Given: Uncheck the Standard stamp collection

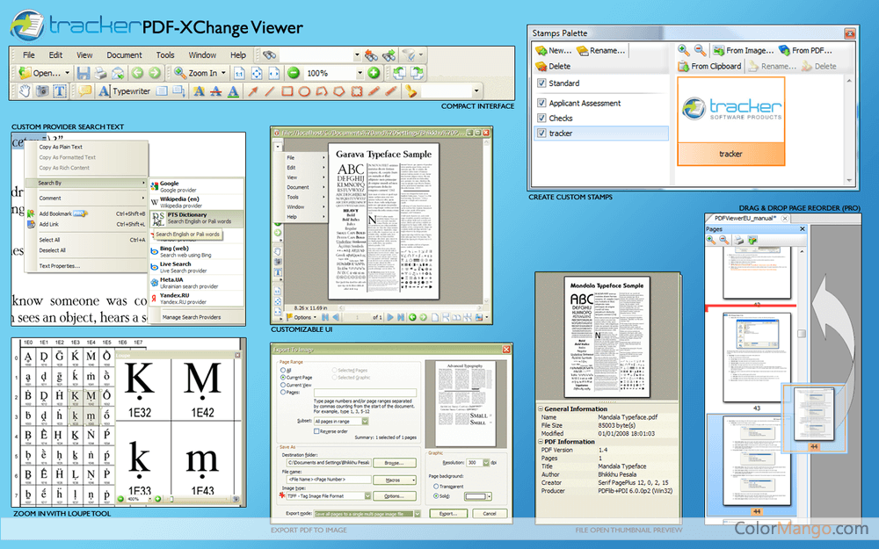Looking at the screenshot, I should [541, 83].
